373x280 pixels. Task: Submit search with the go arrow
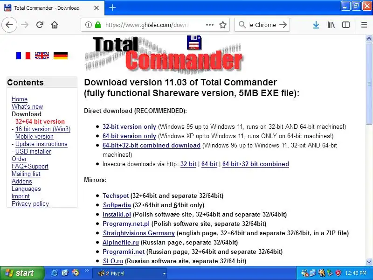283,25
